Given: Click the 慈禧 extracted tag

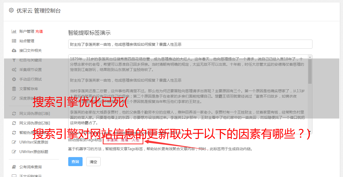Looking at the screenshot, I should pos(125,140).
